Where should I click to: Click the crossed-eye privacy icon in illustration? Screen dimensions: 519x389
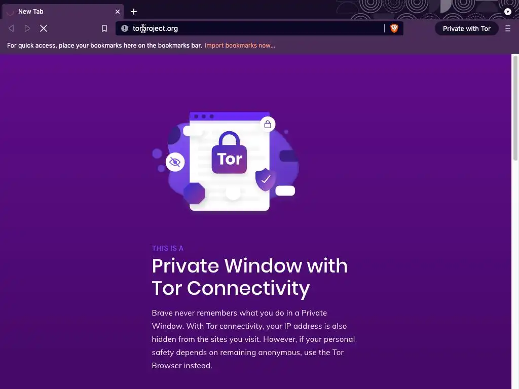[175, 162]
